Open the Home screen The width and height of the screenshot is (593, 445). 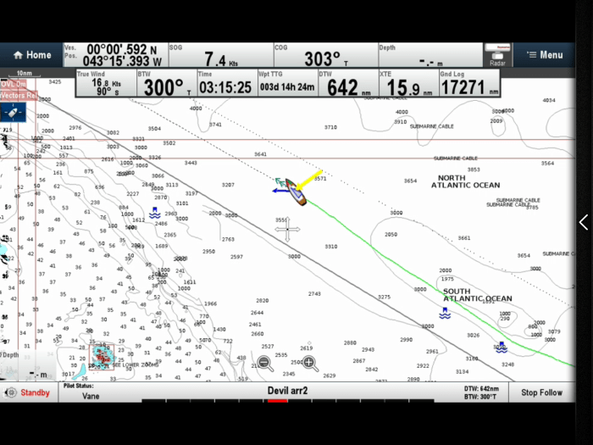[29, 55]
